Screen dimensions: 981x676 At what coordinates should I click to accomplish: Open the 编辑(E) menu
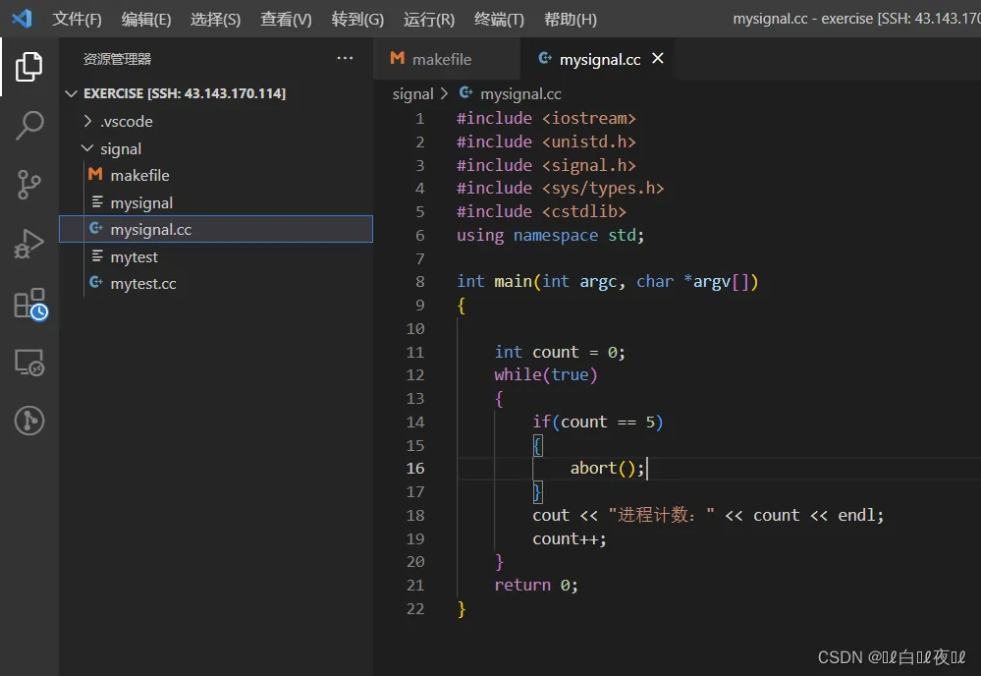click(x=145, y=20)
